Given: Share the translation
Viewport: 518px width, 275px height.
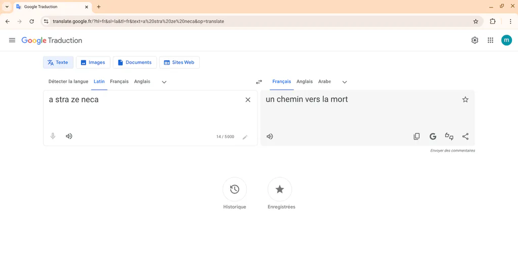Looking at the screenshot, I should (465, 136).
